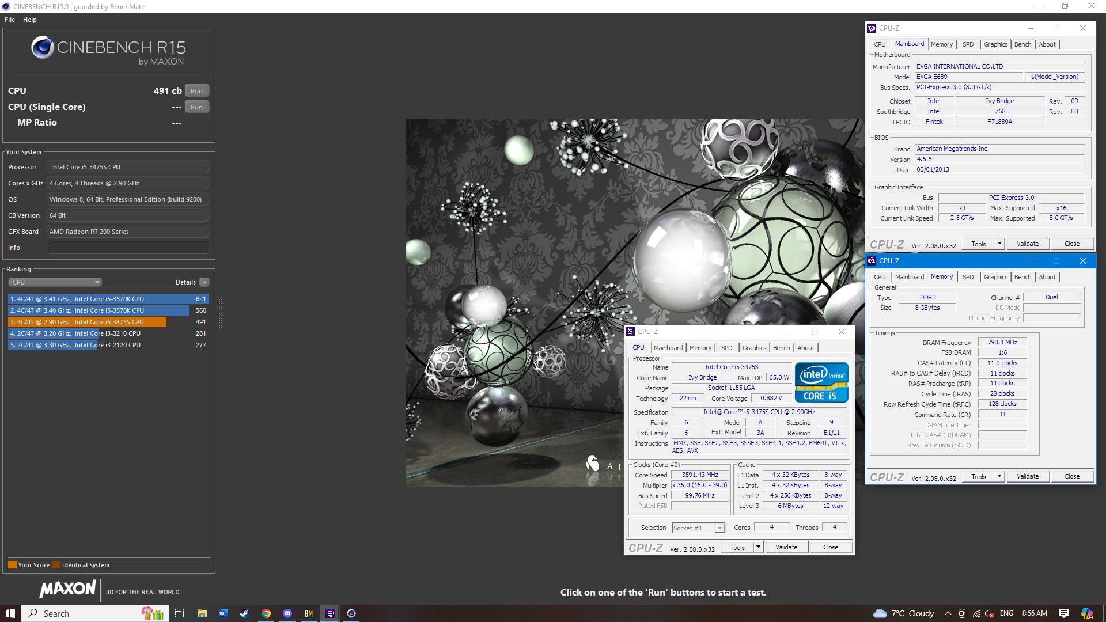Run the CPU benchmark in Cinebench
1106x622 pixels.
point(196,91)
